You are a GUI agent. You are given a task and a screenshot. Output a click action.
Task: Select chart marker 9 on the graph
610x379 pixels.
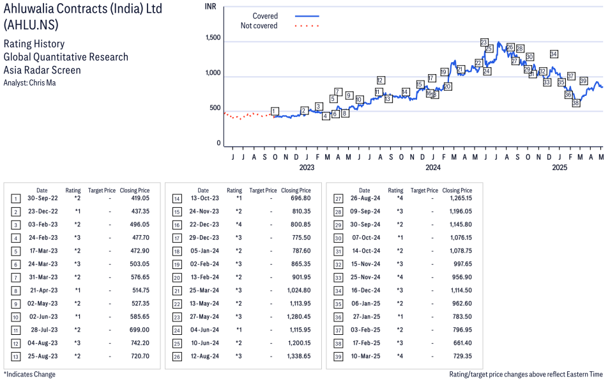click(349, 95)
